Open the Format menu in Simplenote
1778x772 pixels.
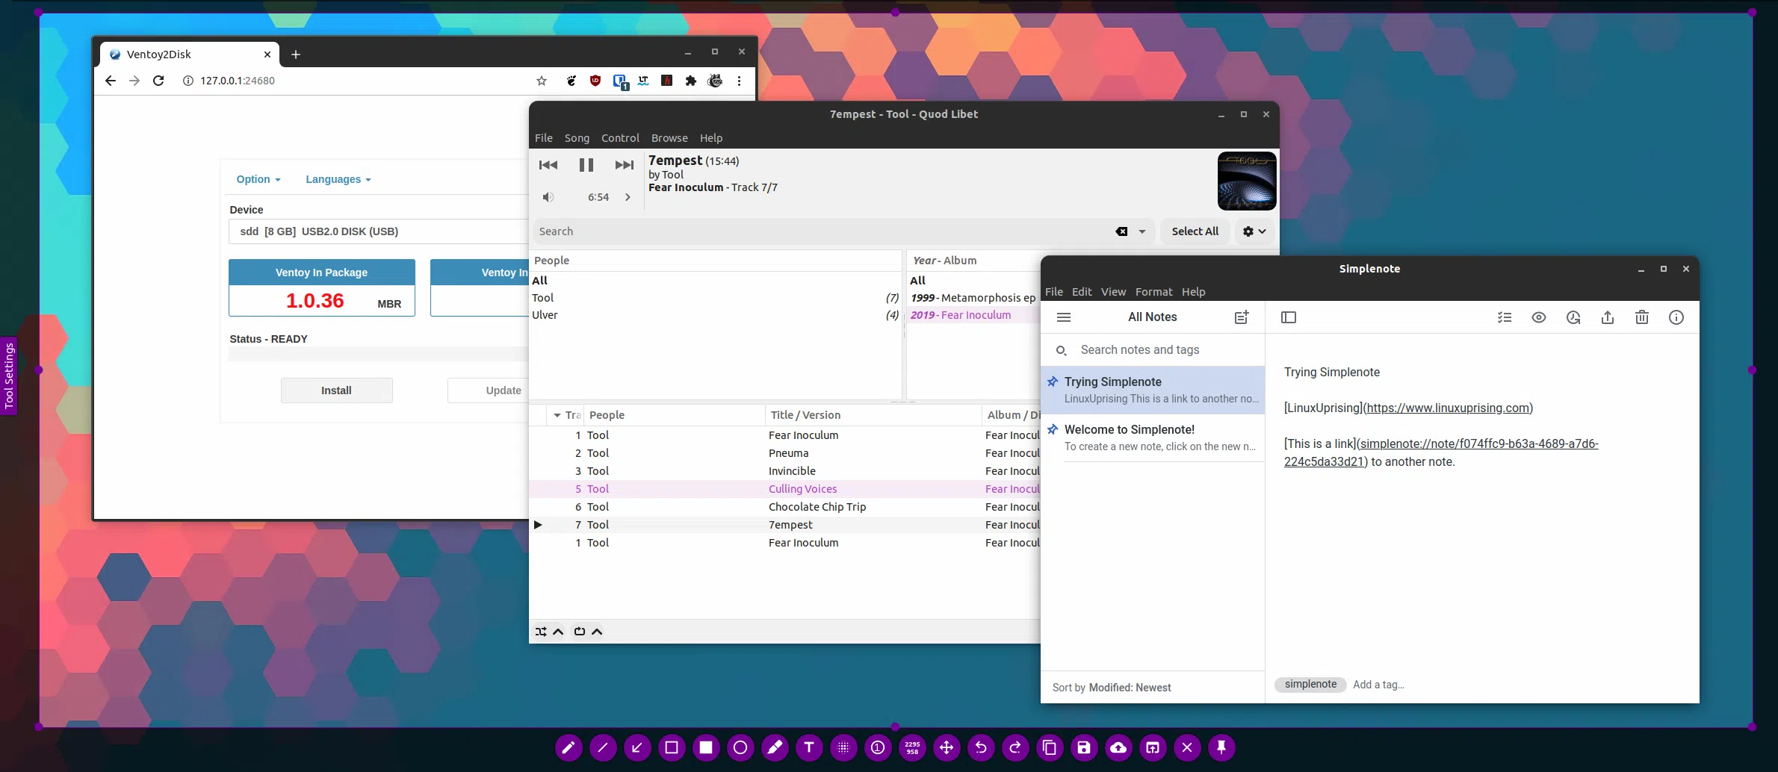(1153, 292)
